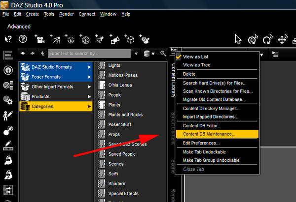Create a new primitive icon
Viewport: 296px width, 202px height.
[x=114, y=39]
